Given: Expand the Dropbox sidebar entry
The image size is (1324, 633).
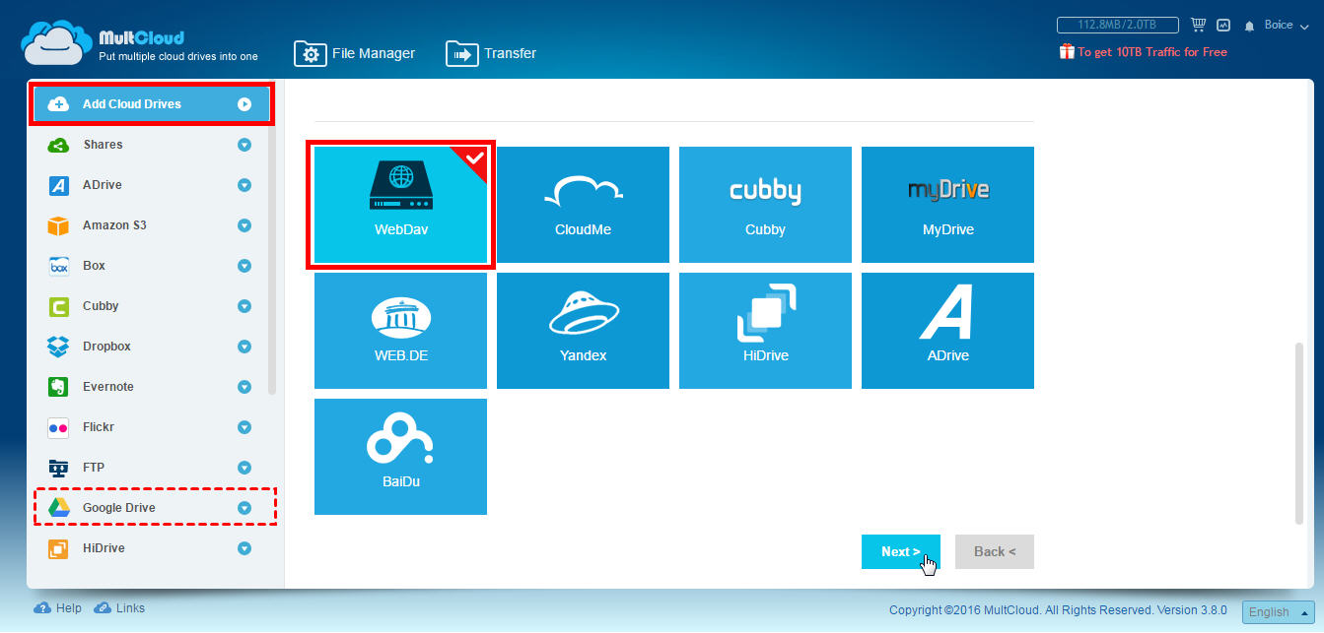Looking at the screenshot, I should [244, 347].
